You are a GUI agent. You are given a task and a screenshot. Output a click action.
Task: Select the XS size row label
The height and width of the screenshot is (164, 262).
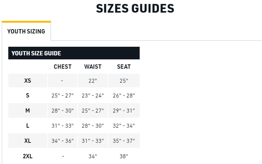click(x=28, y=81)
